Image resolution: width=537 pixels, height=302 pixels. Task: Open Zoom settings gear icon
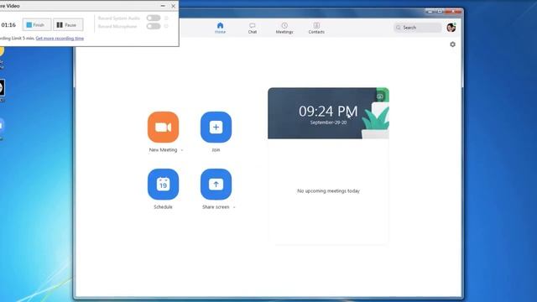453,44
